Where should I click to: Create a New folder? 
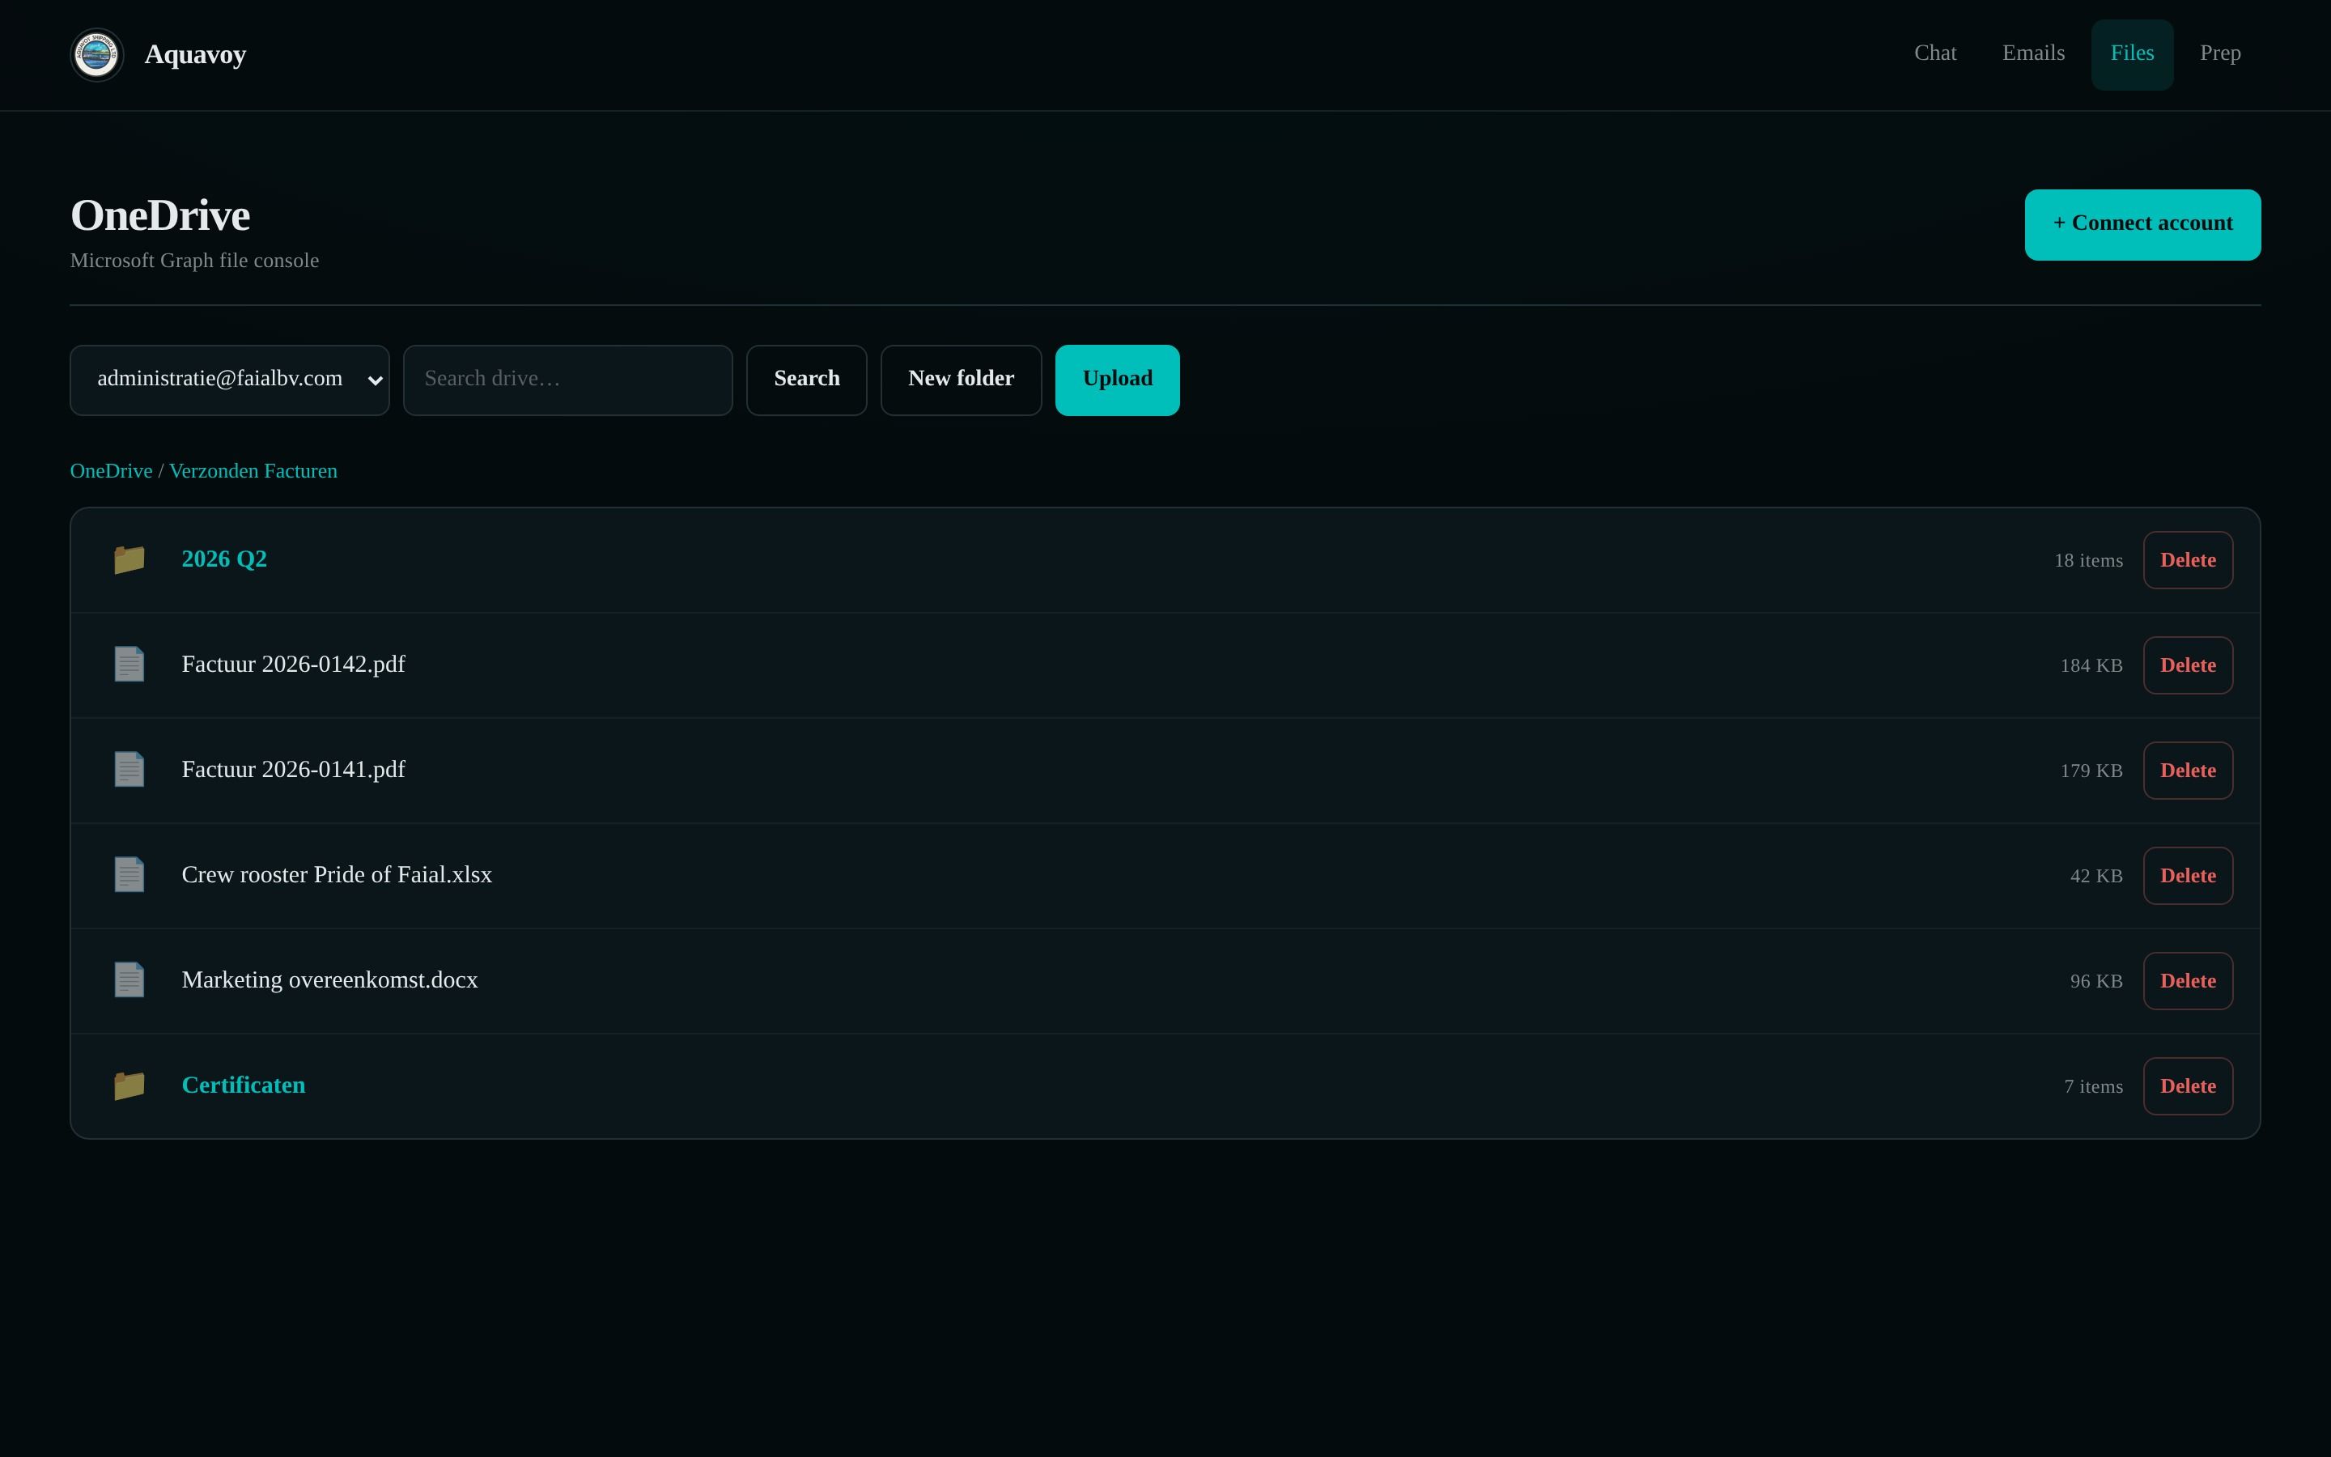pos(961,380)
